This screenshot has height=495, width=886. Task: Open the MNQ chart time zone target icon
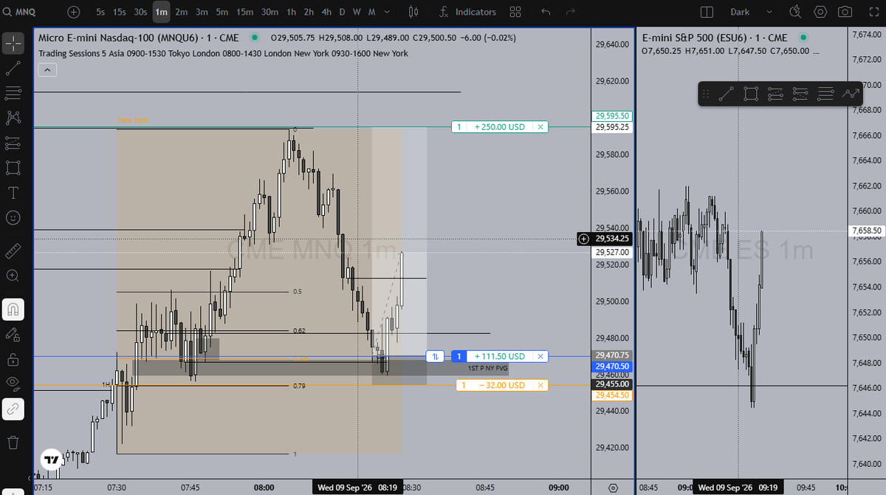coord(613,488)
